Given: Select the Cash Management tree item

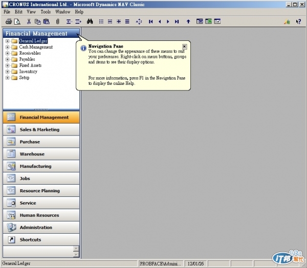Looking at the screenshot, I should pos(36,47).
